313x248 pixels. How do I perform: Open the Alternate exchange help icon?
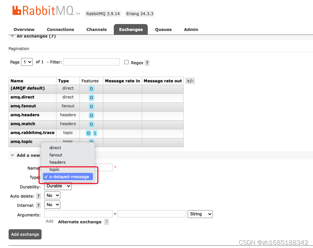pos(107,222)
